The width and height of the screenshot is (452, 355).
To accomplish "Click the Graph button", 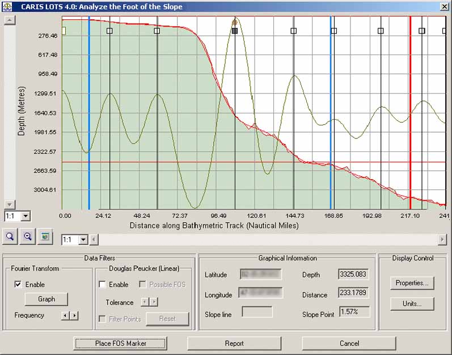I will click(x=47, y=299).
